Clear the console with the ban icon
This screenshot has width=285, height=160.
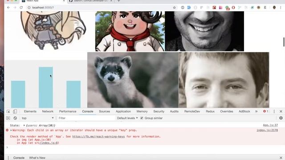(x=15, y=118)
